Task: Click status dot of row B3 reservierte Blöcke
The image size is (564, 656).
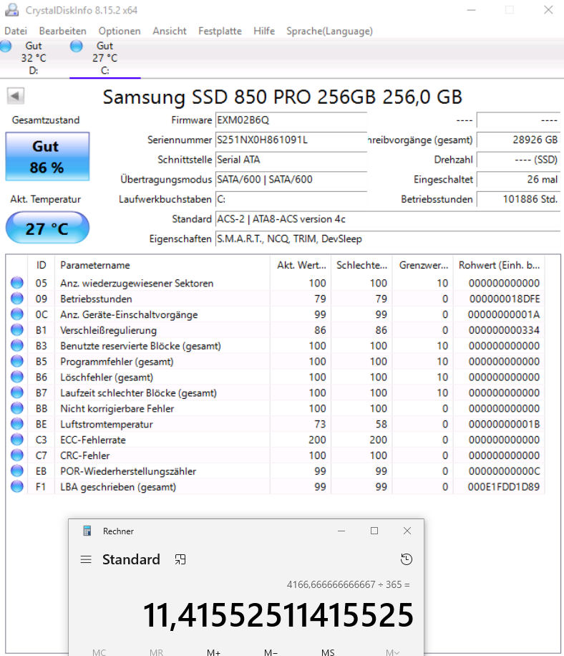Action: click(17, 346)
